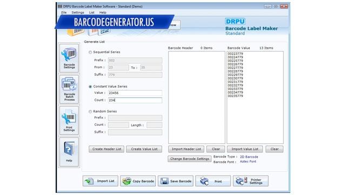Clear the Barcode Header list
This screenshot has width=346, height=195.
[x=216, y=149]
